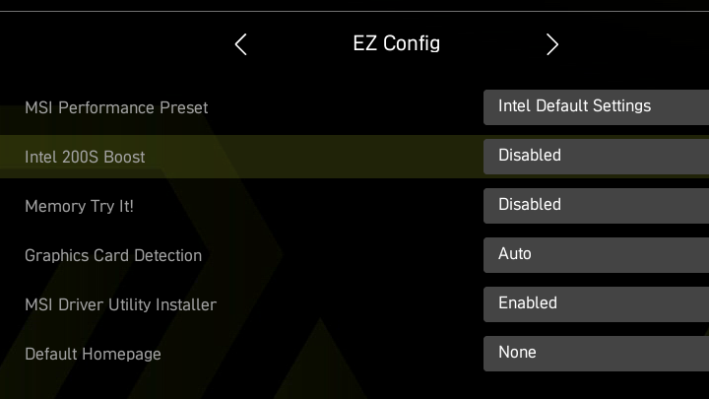Click the None value text
The height and width of the screenshot is (399, 709).
pyautogui.click(x=517, y=353)
